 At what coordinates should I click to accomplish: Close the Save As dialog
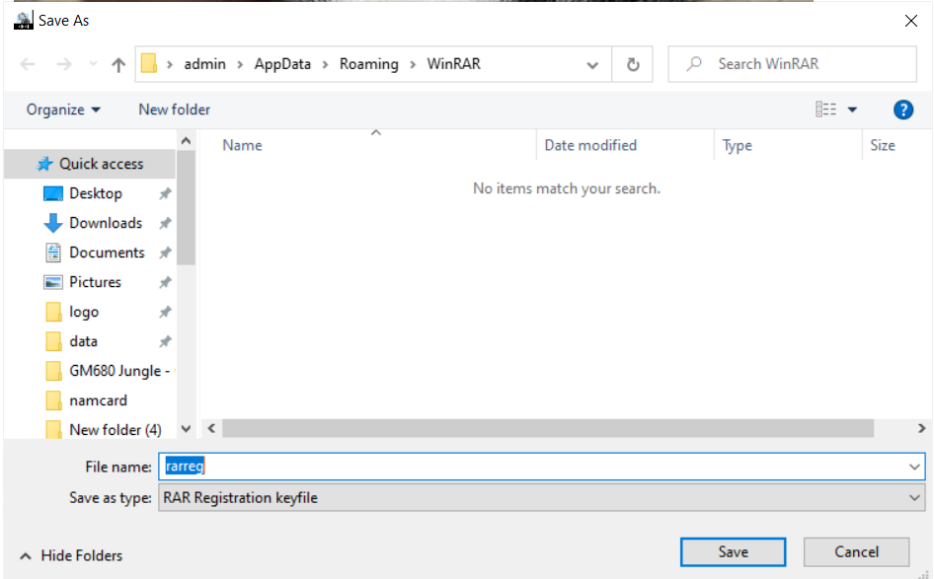point(910,21)
